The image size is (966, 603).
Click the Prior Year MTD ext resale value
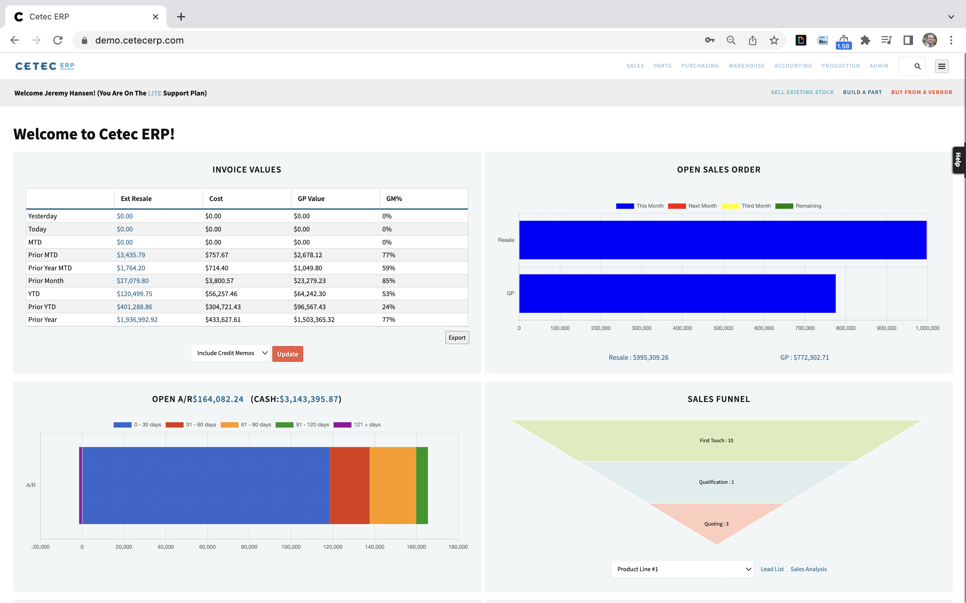coord(131,267)
